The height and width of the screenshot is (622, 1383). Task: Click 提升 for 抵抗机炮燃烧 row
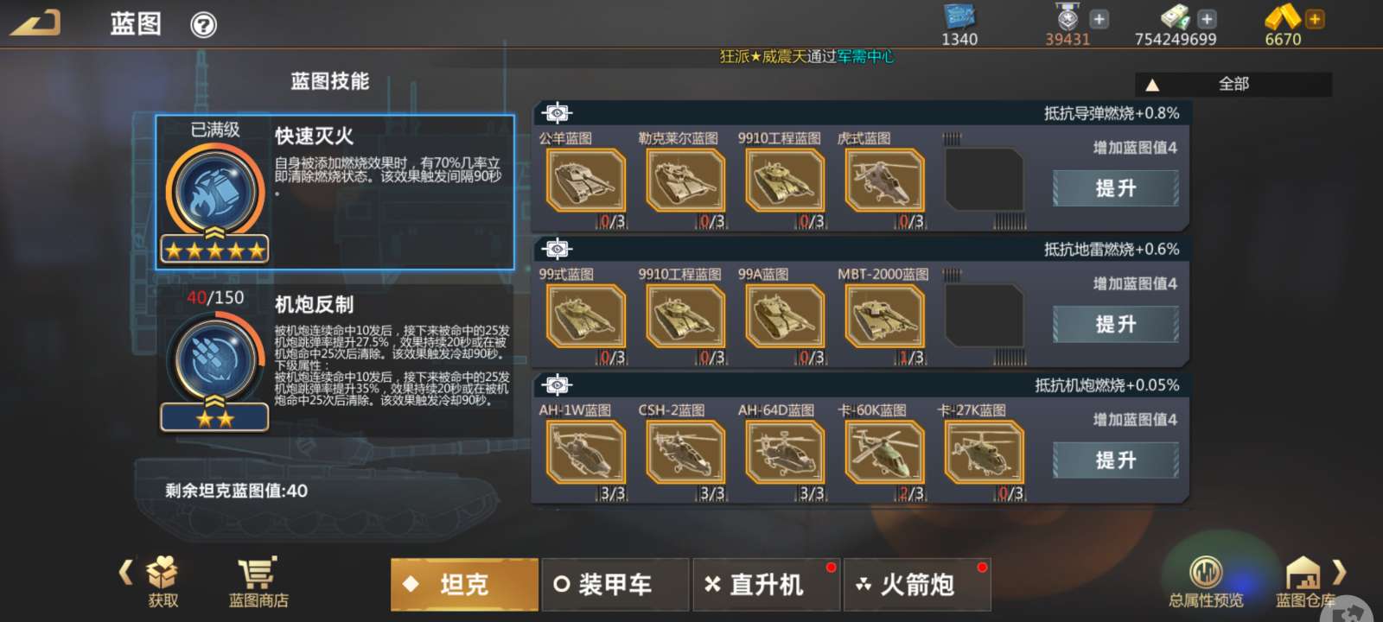pos(1115,460)
